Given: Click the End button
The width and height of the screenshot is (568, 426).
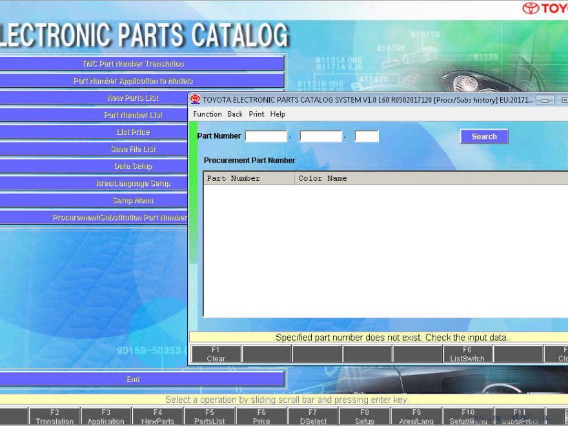Looking at the screenshot, I should (142, 379).
